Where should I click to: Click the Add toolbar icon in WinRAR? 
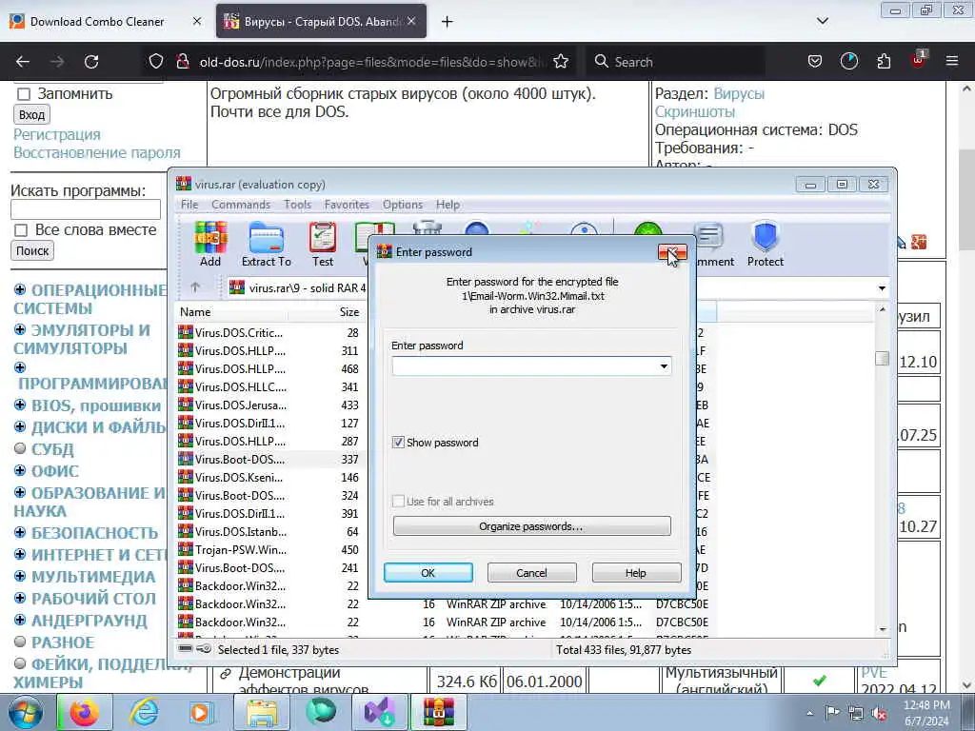coord(210,244)
